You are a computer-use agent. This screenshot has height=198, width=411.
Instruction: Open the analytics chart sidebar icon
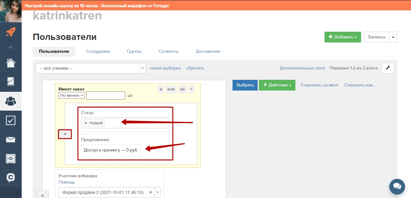(x=11, y=82)
